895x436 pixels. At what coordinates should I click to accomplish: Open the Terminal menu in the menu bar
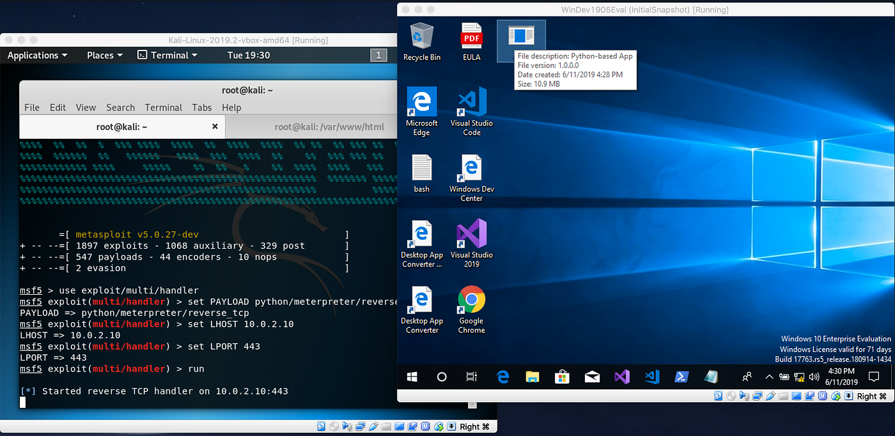pyautogui.click(x=164, y=107)
